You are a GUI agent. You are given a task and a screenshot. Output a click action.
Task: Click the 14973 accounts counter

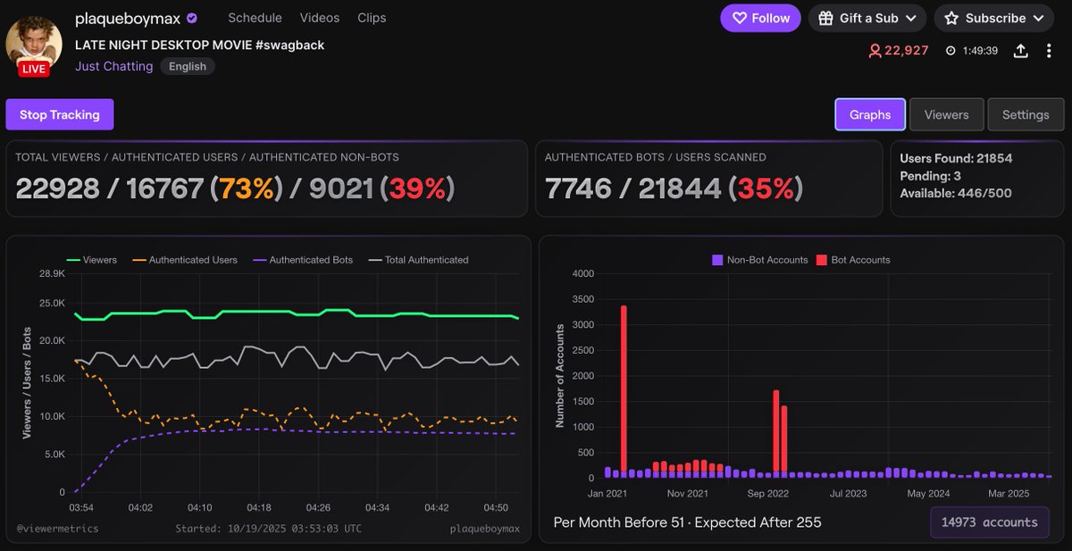pyautogui.click(x=989, y=522)
